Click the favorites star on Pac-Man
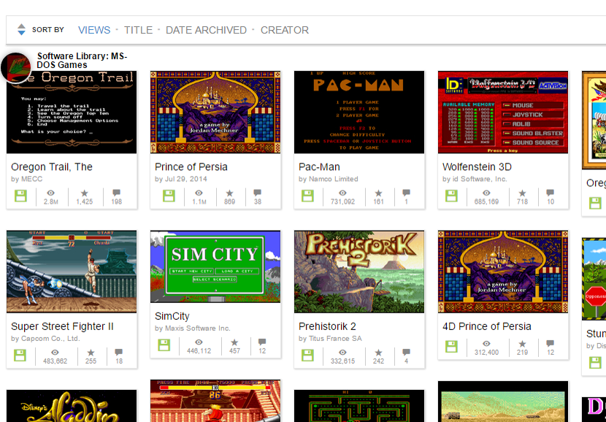 click(378, 193)
